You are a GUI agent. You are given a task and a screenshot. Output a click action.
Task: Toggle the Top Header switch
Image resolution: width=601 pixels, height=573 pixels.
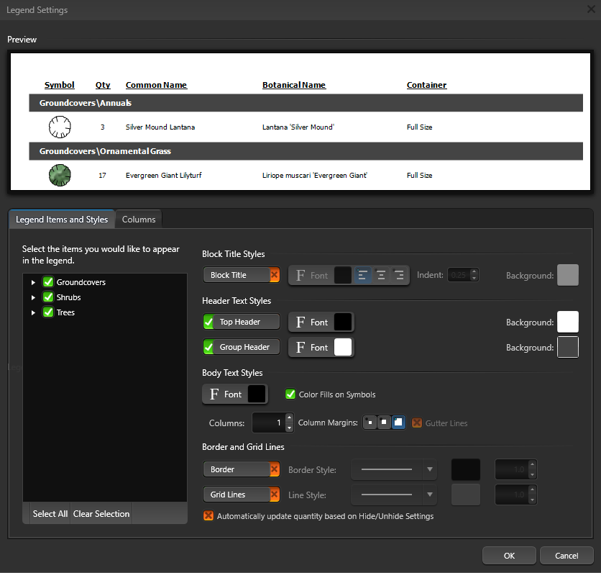(241, 322)
